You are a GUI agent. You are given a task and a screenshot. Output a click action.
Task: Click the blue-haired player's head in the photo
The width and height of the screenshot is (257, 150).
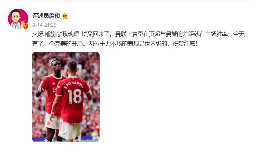[55, 65]
